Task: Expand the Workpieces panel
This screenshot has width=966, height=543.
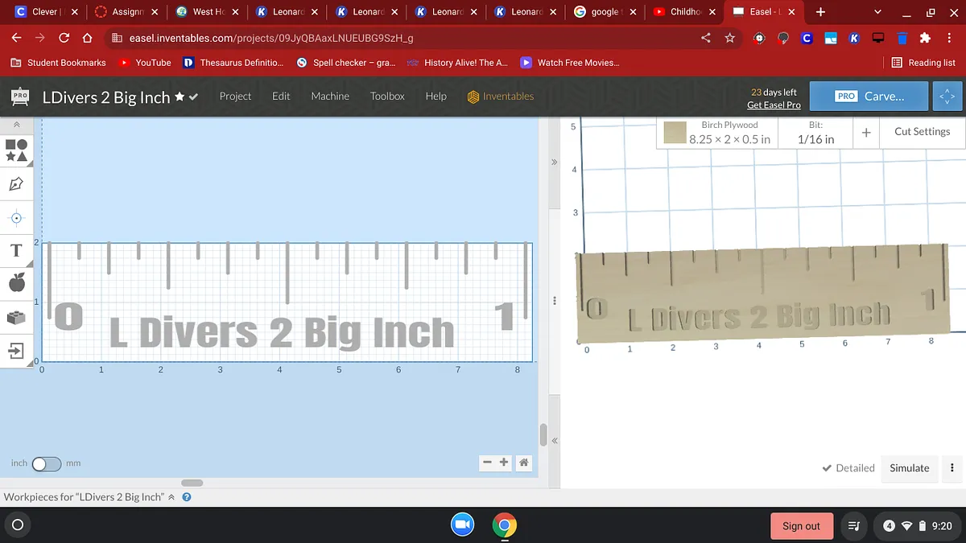Action: 171,497
